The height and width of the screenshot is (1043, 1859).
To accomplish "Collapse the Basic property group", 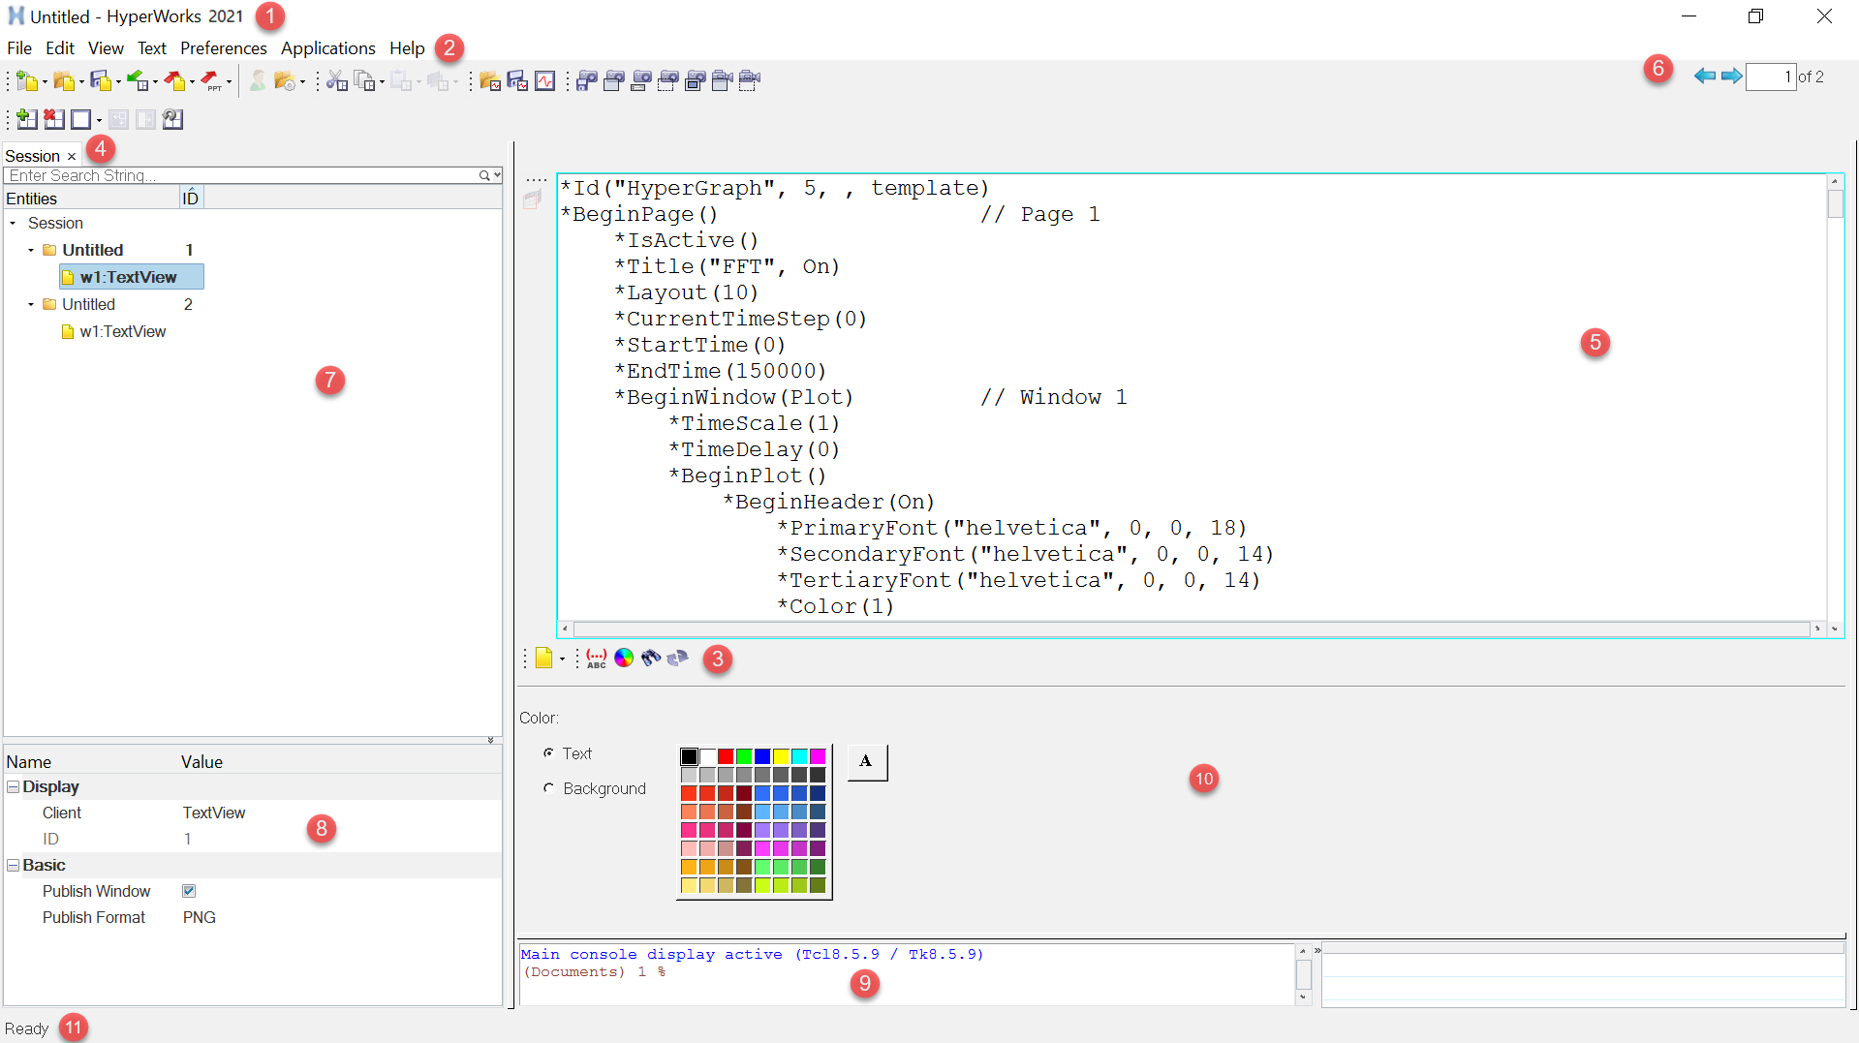I will click(14, 866).
